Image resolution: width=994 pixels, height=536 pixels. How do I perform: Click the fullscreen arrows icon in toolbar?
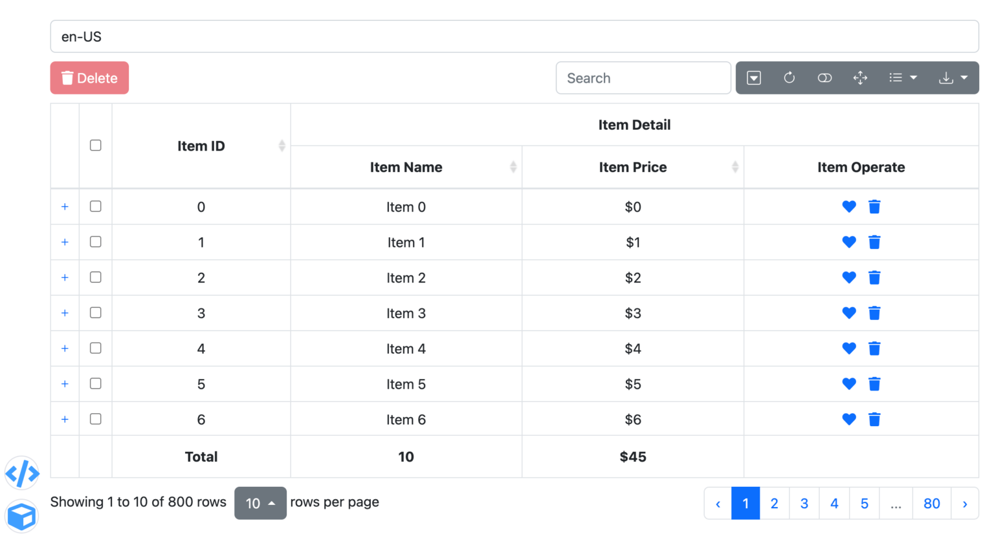coord(860,78)
